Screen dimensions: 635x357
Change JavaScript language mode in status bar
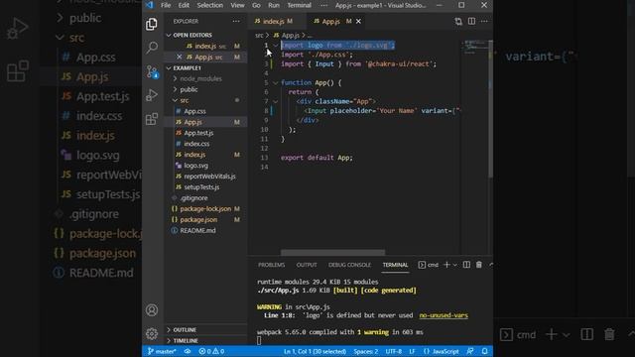coord(442,351)
